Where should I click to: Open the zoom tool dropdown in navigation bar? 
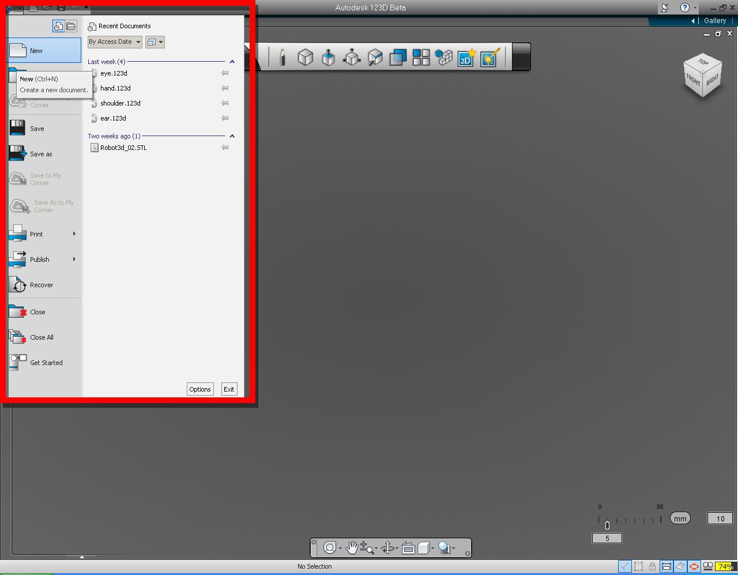pyautogui.click(x=376, y=549)
